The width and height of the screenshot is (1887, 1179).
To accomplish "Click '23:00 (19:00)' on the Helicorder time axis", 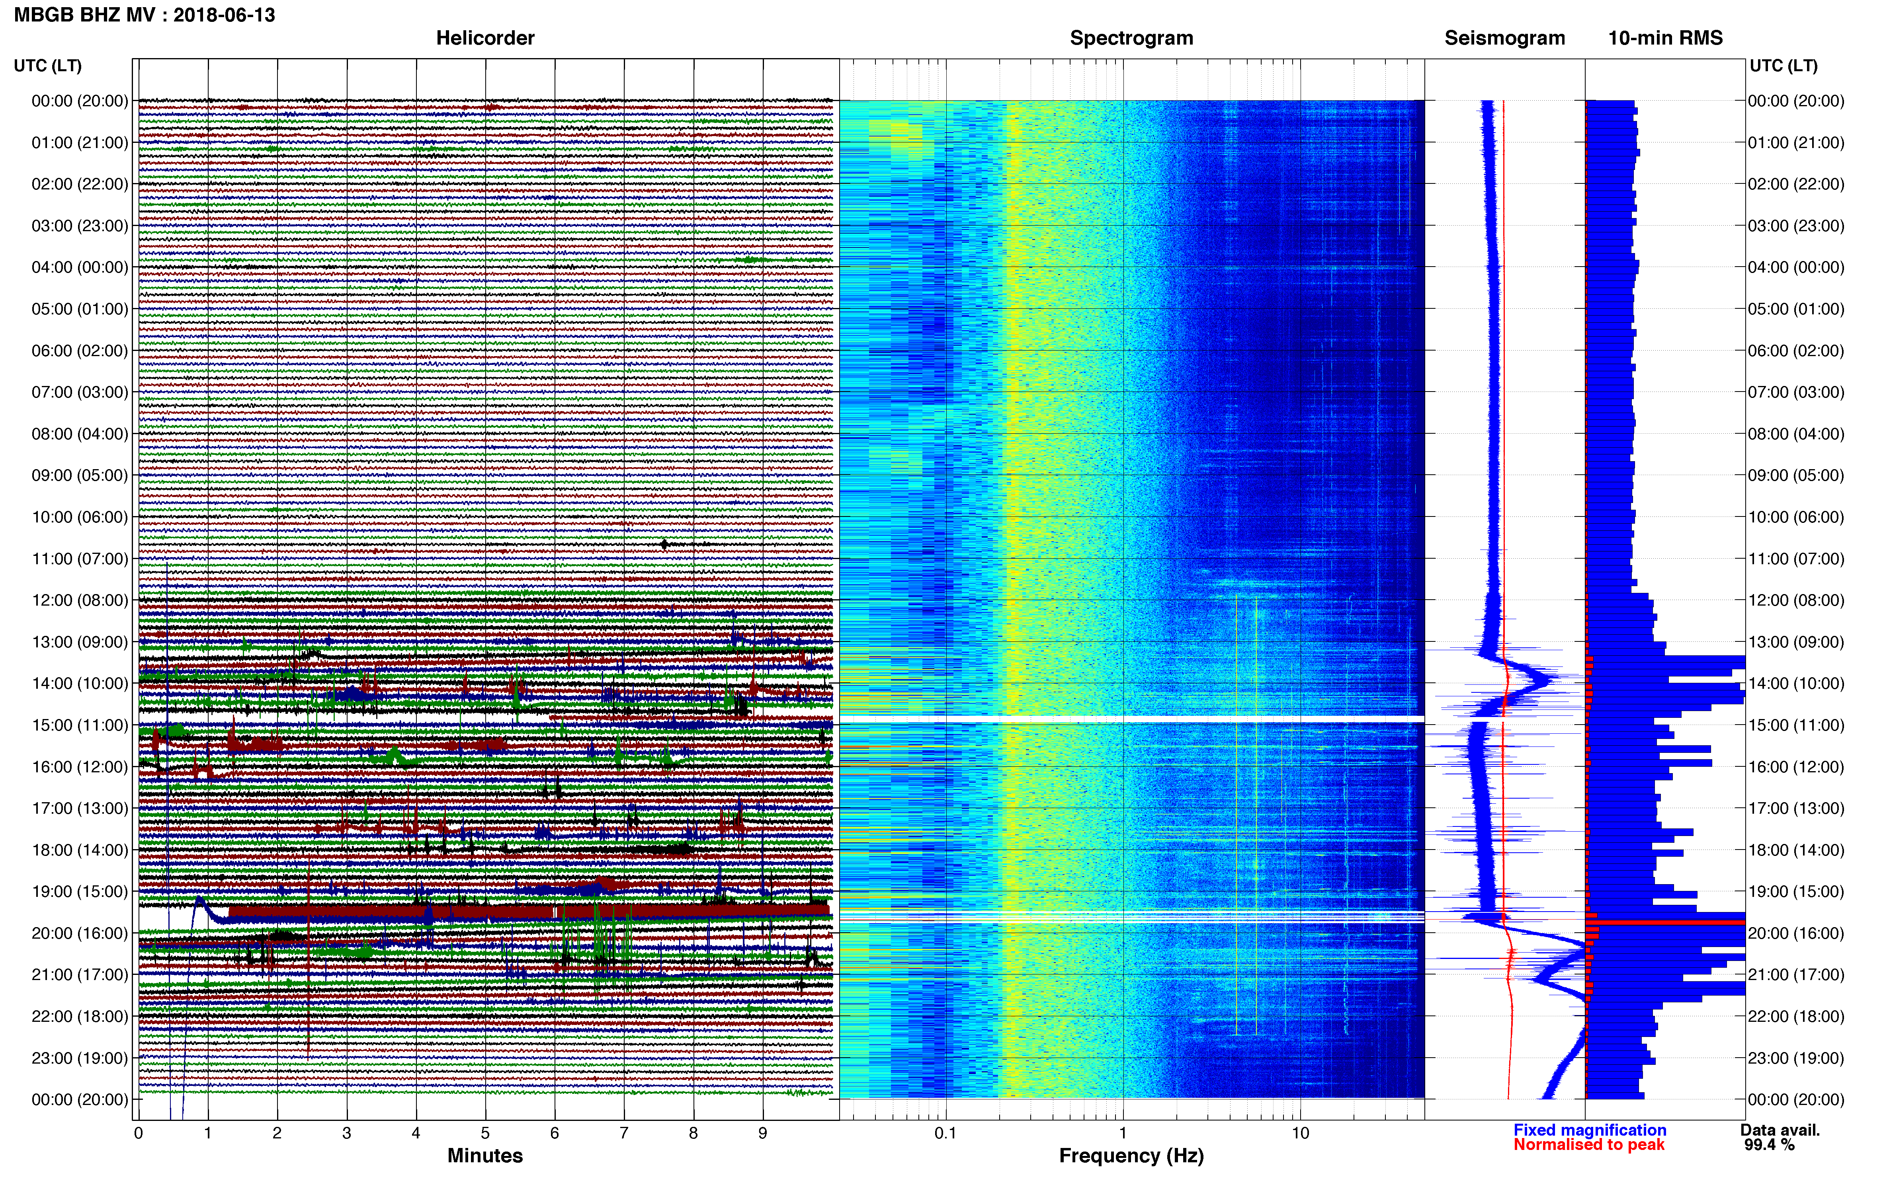I will tap(80, 1058).
